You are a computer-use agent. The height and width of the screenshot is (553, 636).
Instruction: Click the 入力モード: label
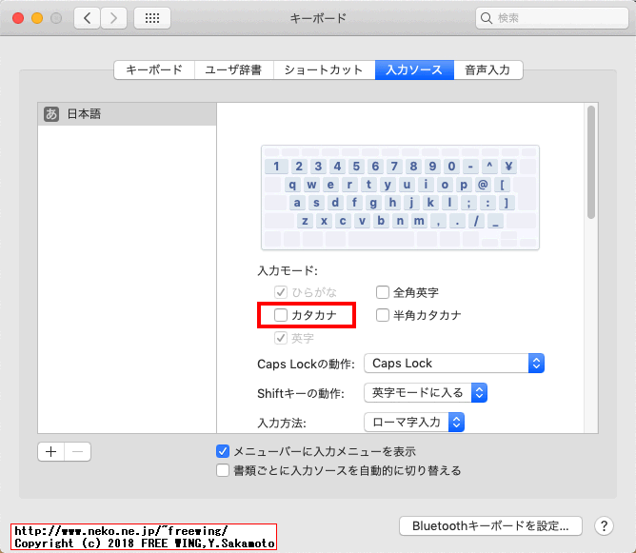point(288,270)
